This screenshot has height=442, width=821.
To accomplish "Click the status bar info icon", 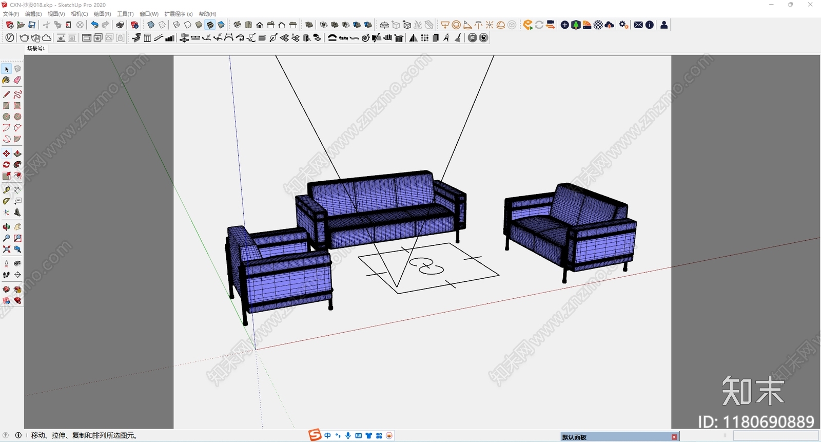I will coord(18,435).
